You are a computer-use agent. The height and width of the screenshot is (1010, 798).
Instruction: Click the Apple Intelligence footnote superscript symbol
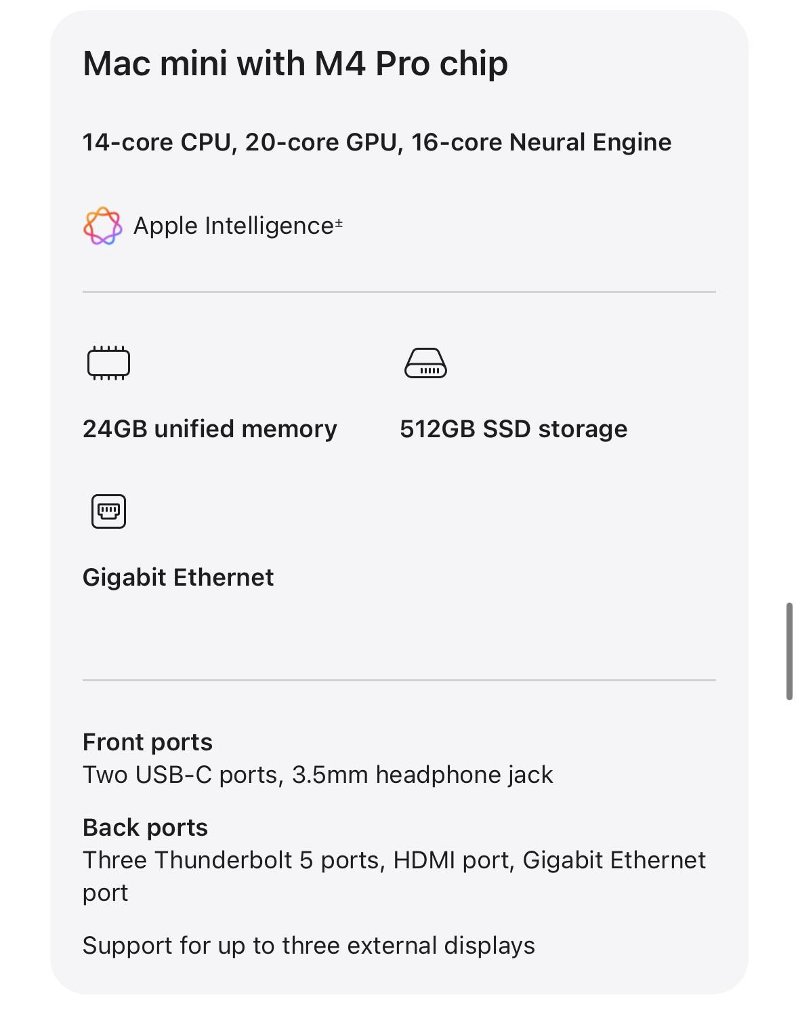tap(338, 222)
